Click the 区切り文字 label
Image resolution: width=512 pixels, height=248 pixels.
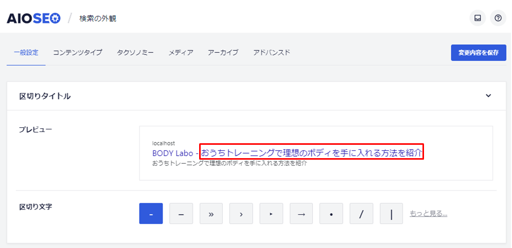pos(36,206)
